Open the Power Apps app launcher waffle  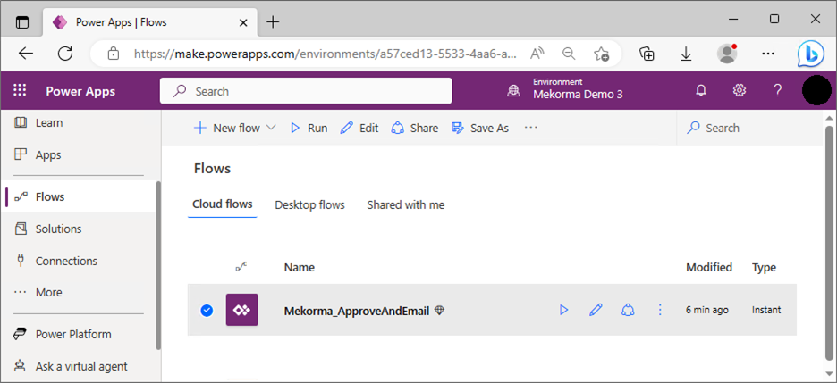pos(20,91)
